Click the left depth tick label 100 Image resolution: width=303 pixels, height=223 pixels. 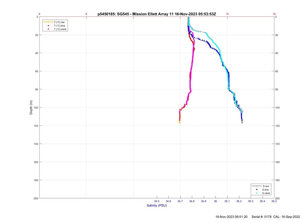pyautogui.click(x=36, y=108)
